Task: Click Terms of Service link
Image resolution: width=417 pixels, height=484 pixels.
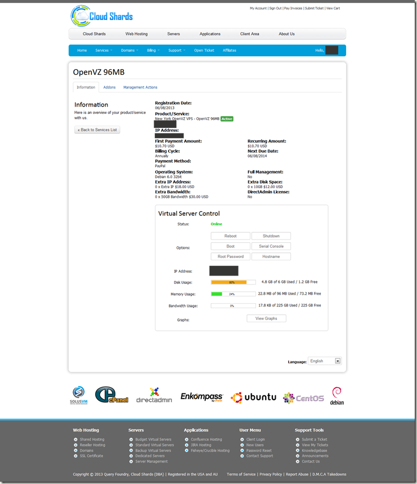Action: pyautogui.click(x=241, y=474)
